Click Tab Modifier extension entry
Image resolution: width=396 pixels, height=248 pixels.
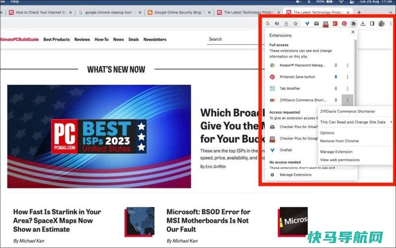tap(290, 88)
